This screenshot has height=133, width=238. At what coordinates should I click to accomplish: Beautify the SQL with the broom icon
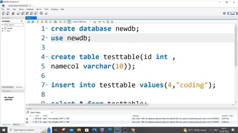100,22
